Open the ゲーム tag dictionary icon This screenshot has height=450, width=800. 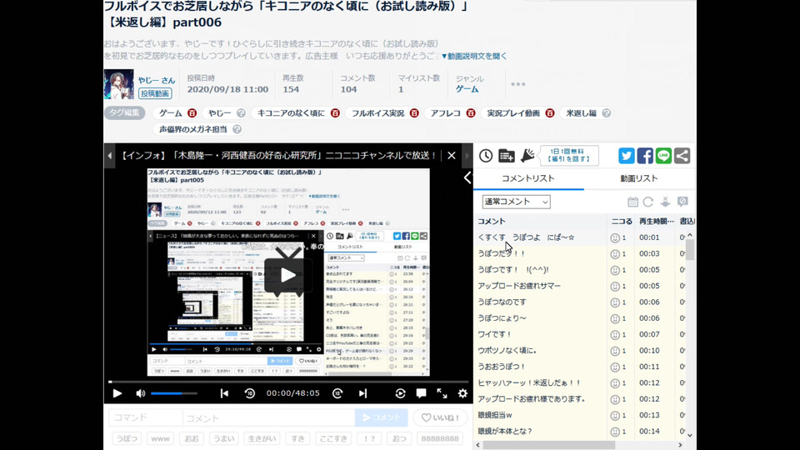[x=192, y=113]
